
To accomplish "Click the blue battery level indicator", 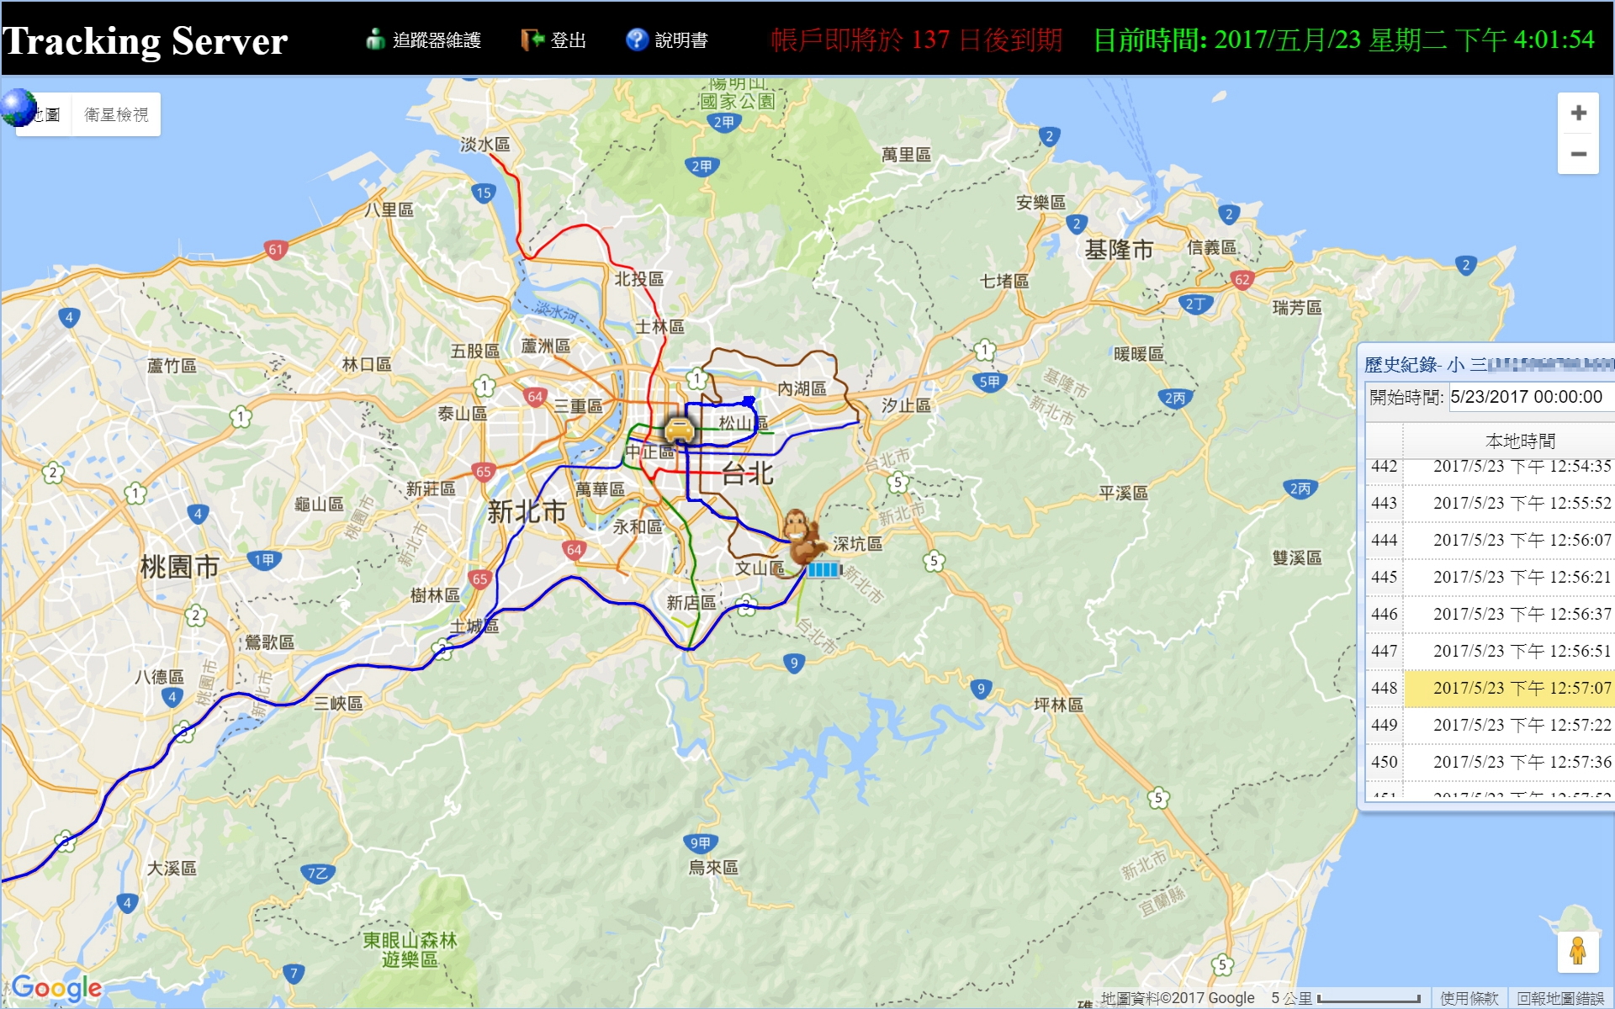I will (824, 570).
